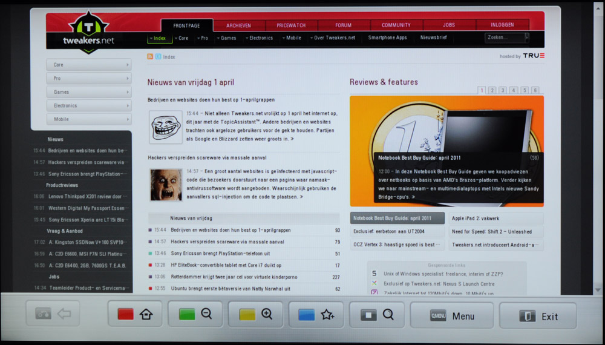The height and width of the screenshot is (345, 605).
Task: Open the RSS feed icon beside Index
Action: coord(150,57)
